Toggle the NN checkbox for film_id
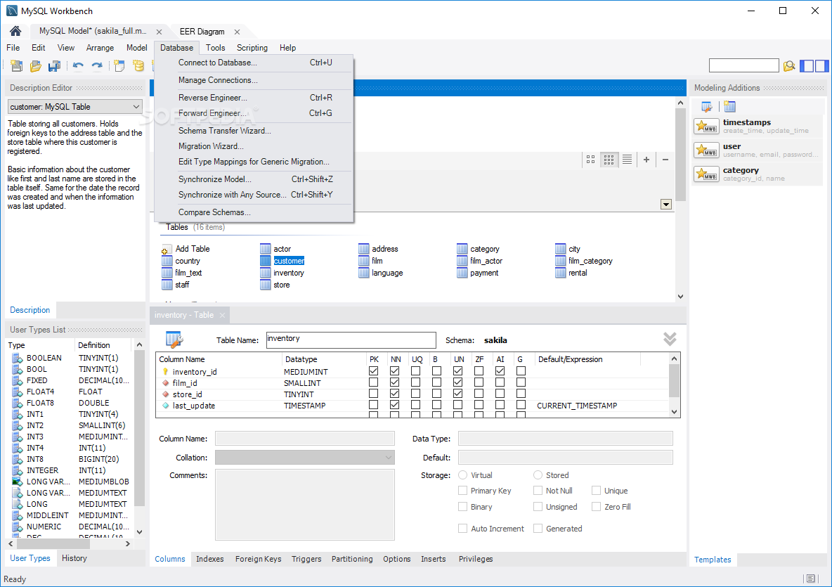 click(x=395, y=382)
